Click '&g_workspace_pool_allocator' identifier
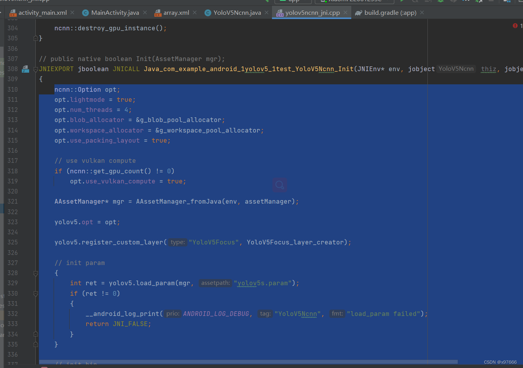The image size is (523, 368). point(208,131)
